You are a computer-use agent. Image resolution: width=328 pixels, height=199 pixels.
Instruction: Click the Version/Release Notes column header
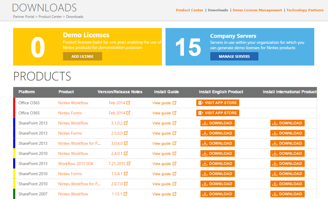[120, 92]
